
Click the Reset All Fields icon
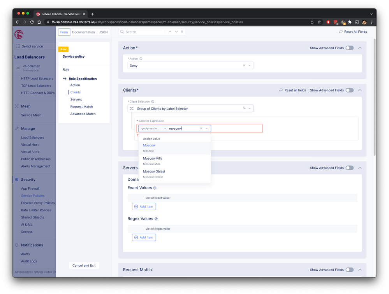coord(341,32)
